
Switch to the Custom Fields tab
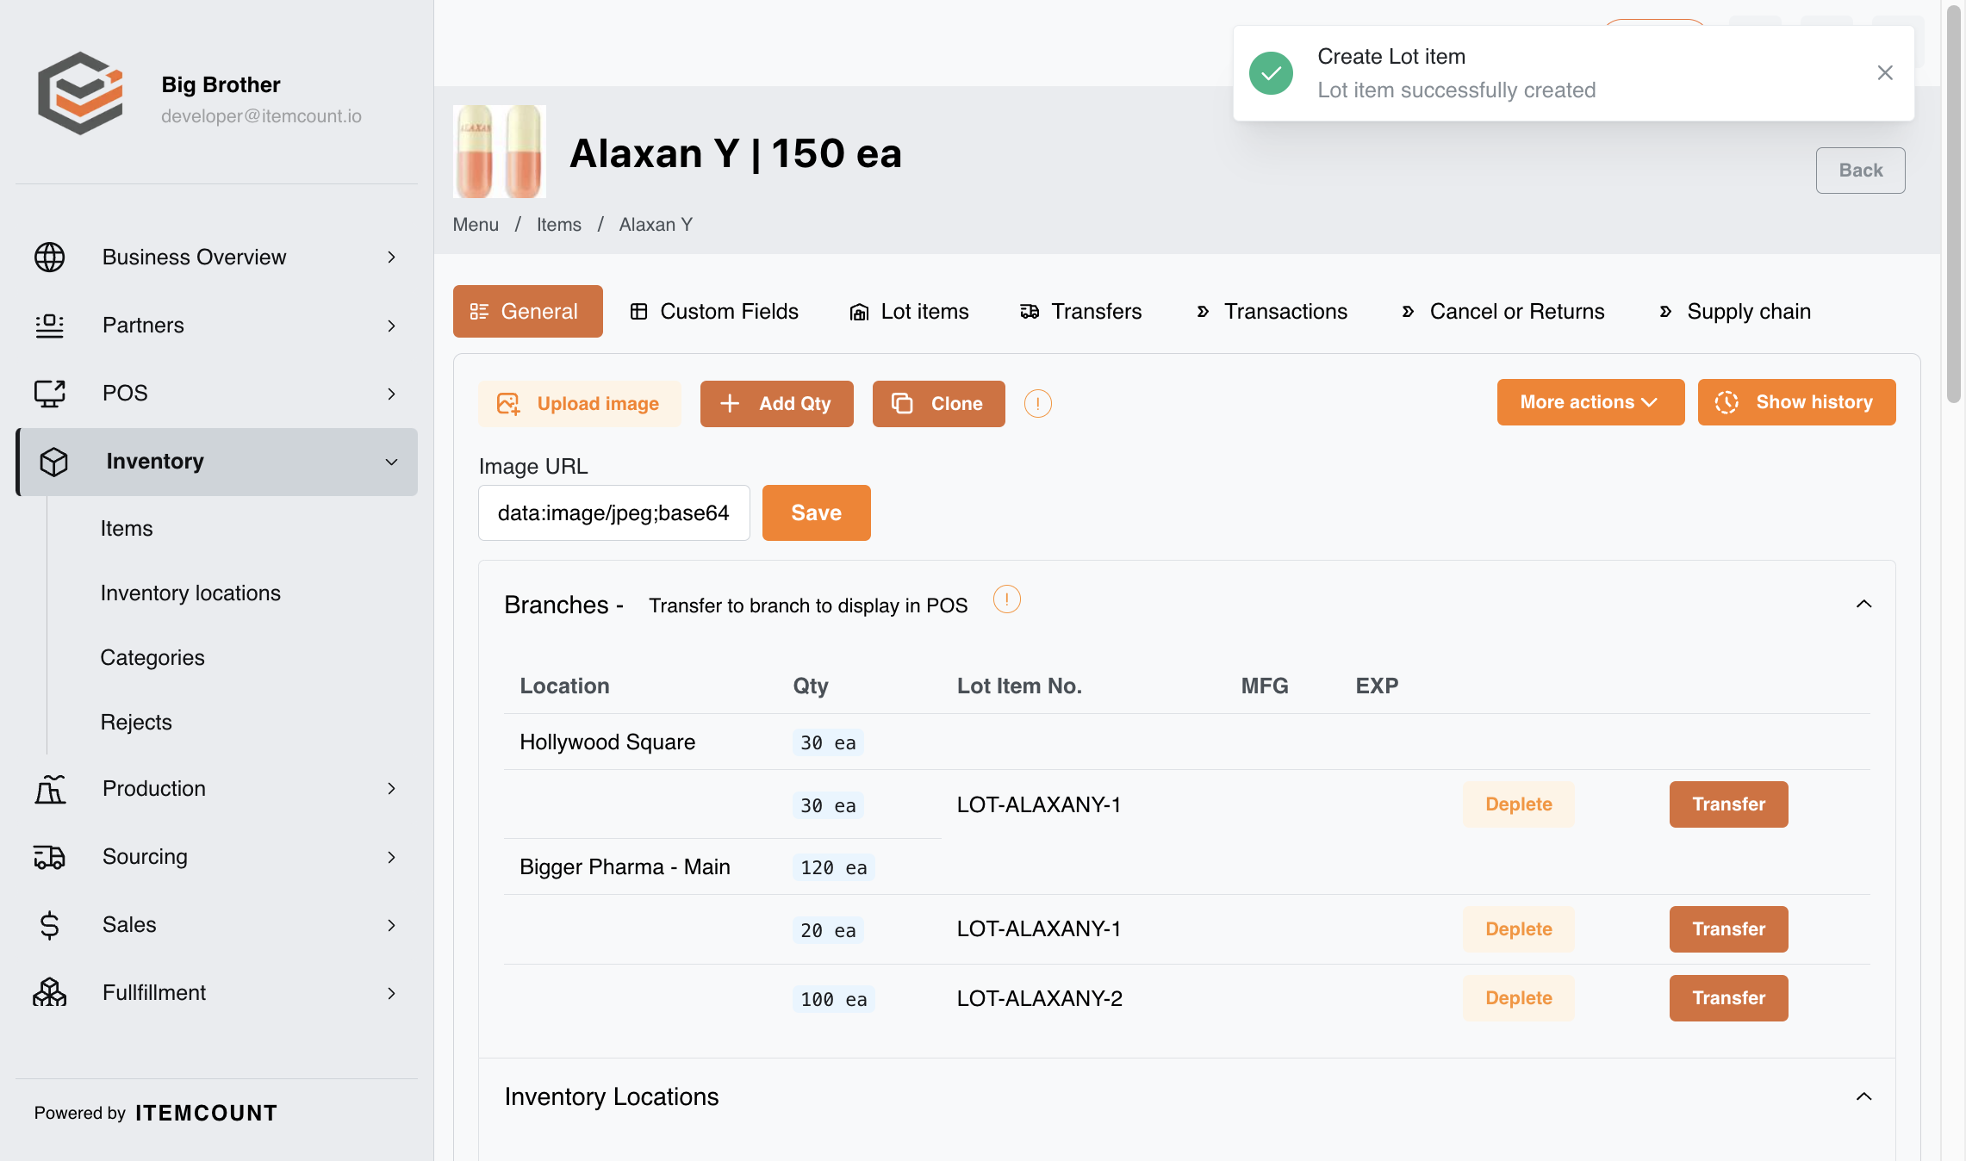714,311
